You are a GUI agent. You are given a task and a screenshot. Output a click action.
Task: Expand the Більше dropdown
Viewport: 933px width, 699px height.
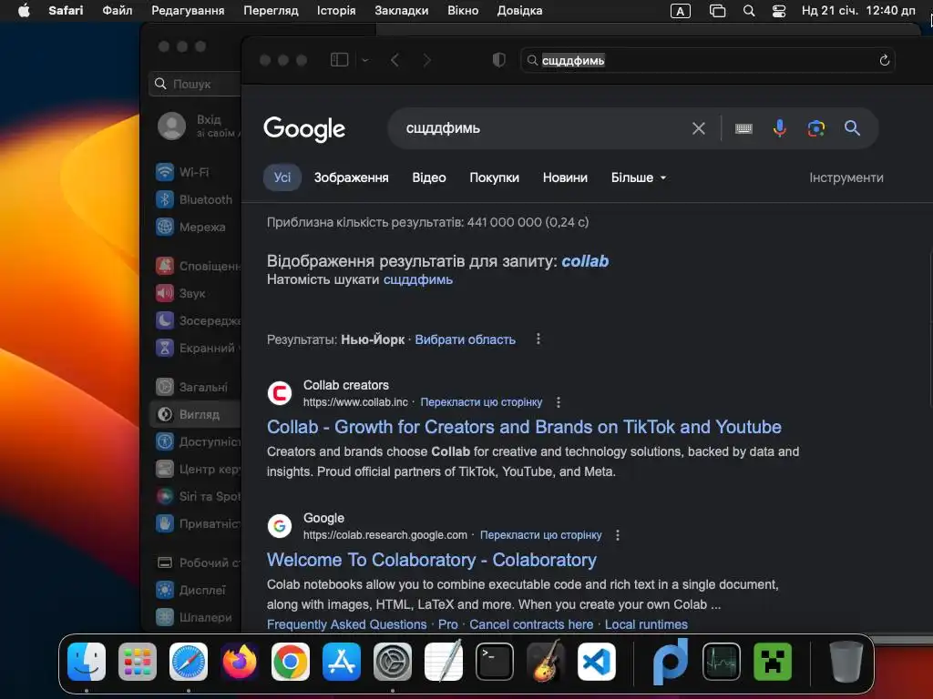point(639,177)
